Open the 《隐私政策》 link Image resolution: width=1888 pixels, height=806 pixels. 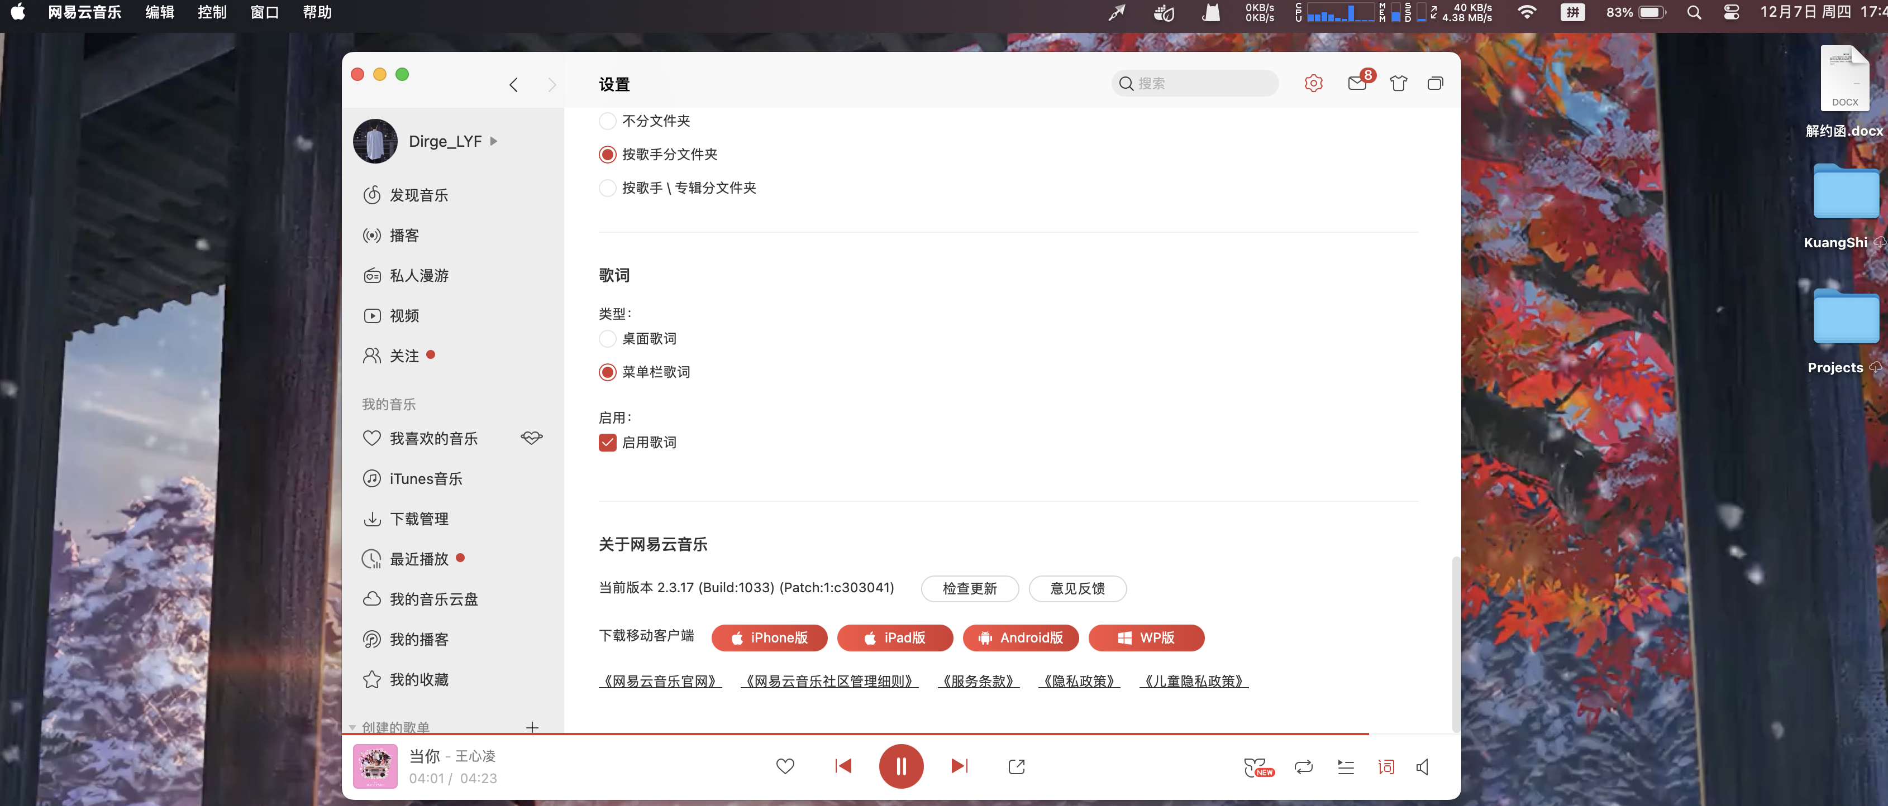click(1078, 682)
